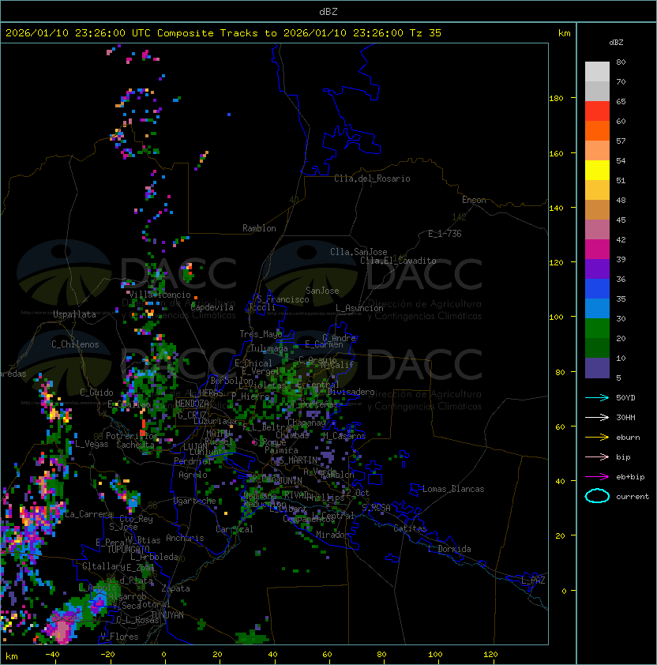Select the light blue 30–35 dBZ swatch

click(x=597, y=308)
